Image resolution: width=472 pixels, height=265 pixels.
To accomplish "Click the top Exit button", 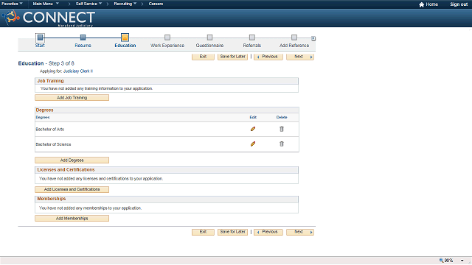I will coord(203,57).
